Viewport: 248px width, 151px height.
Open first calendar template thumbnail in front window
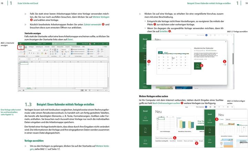click(x=227, y=129)
